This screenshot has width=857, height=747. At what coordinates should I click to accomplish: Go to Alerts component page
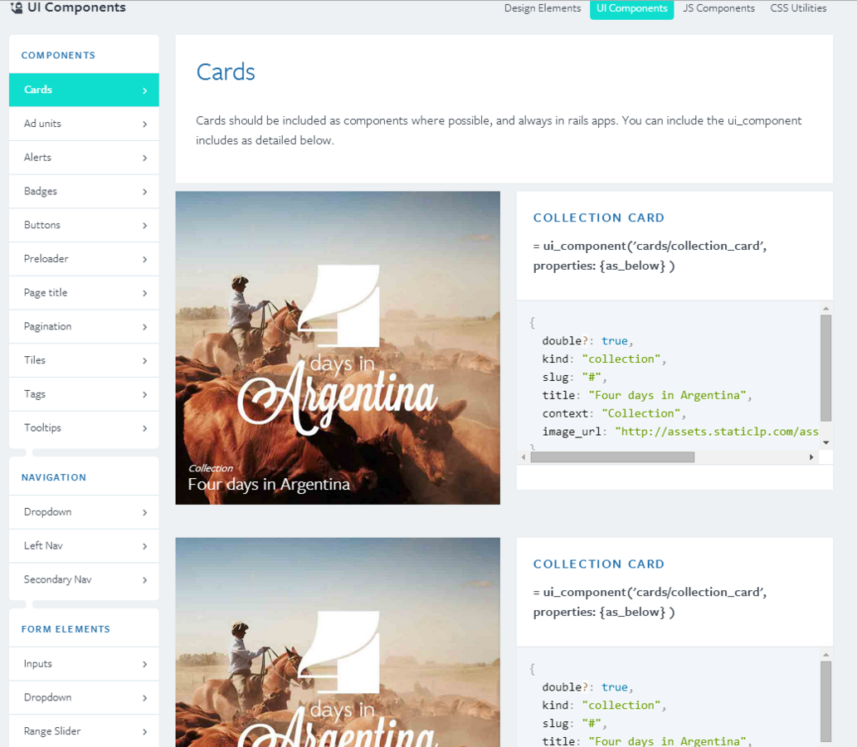coord(84,158)
